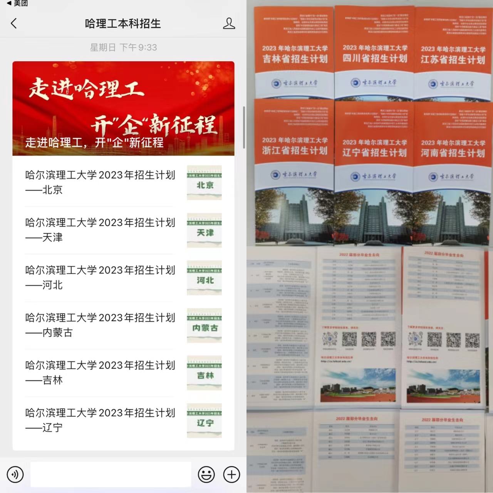
Task: Tap the 哈理工本科招生 chat title
Action: (123, 23)
